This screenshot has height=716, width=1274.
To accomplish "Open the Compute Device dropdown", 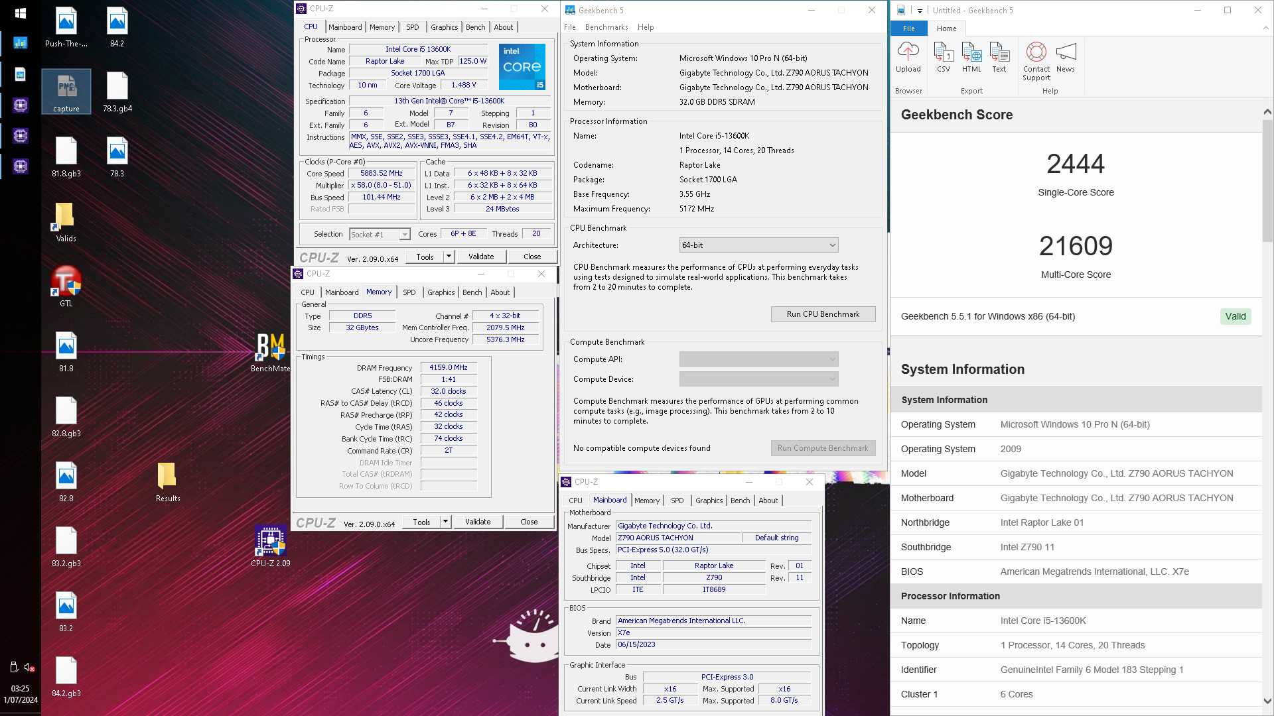I will pyautogui.click(x=758, y=379).
